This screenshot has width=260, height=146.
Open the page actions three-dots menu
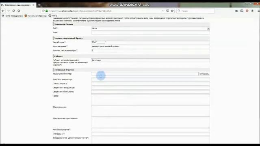pos(163,11)
